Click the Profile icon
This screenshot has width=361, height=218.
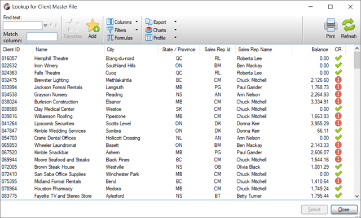point(149,38)
